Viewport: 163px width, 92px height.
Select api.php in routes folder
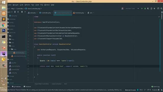12,63
